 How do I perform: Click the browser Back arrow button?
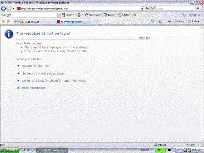click(x=4, y=9)
